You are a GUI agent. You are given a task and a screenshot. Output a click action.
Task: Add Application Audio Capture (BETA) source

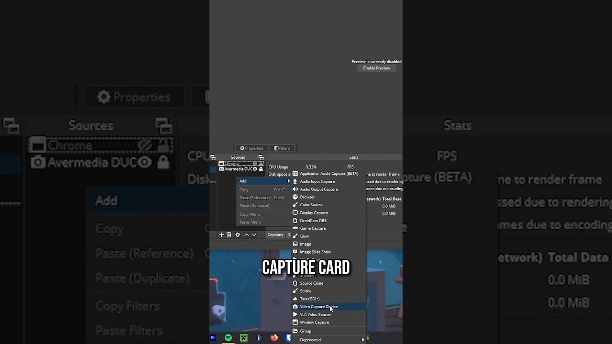329,174
